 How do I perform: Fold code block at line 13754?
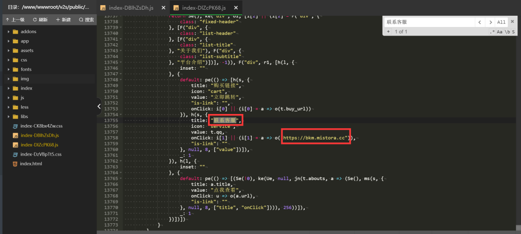click(121, 114)
